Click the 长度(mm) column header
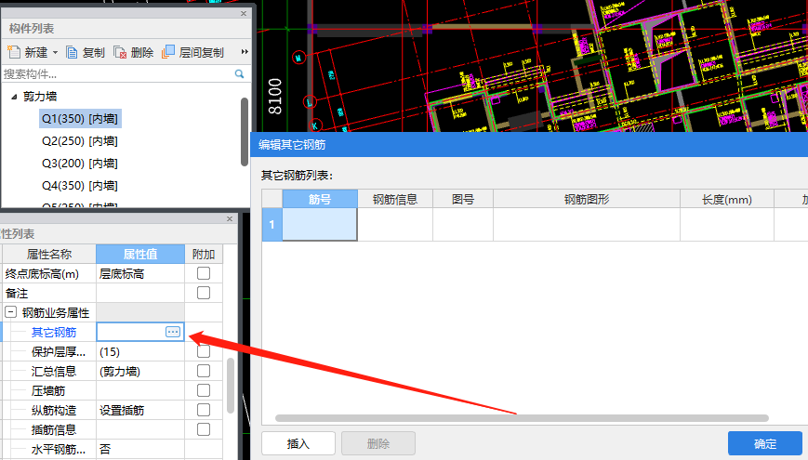808x460 pixels. tap(726, 199)
